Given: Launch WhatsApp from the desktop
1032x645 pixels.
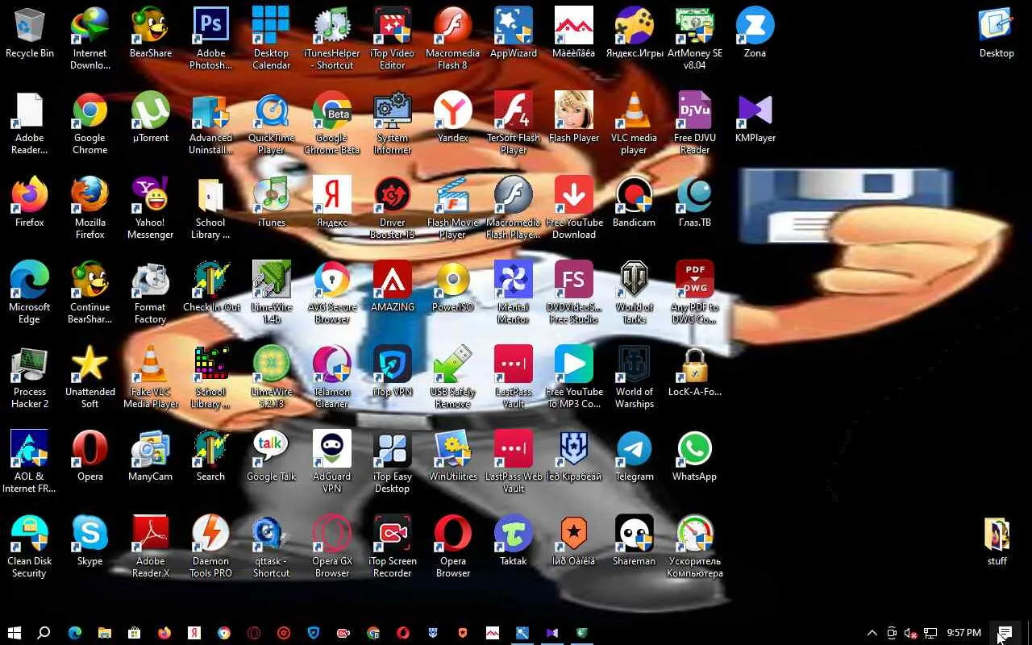Looking at the screenshot, I should coord(695,456).
